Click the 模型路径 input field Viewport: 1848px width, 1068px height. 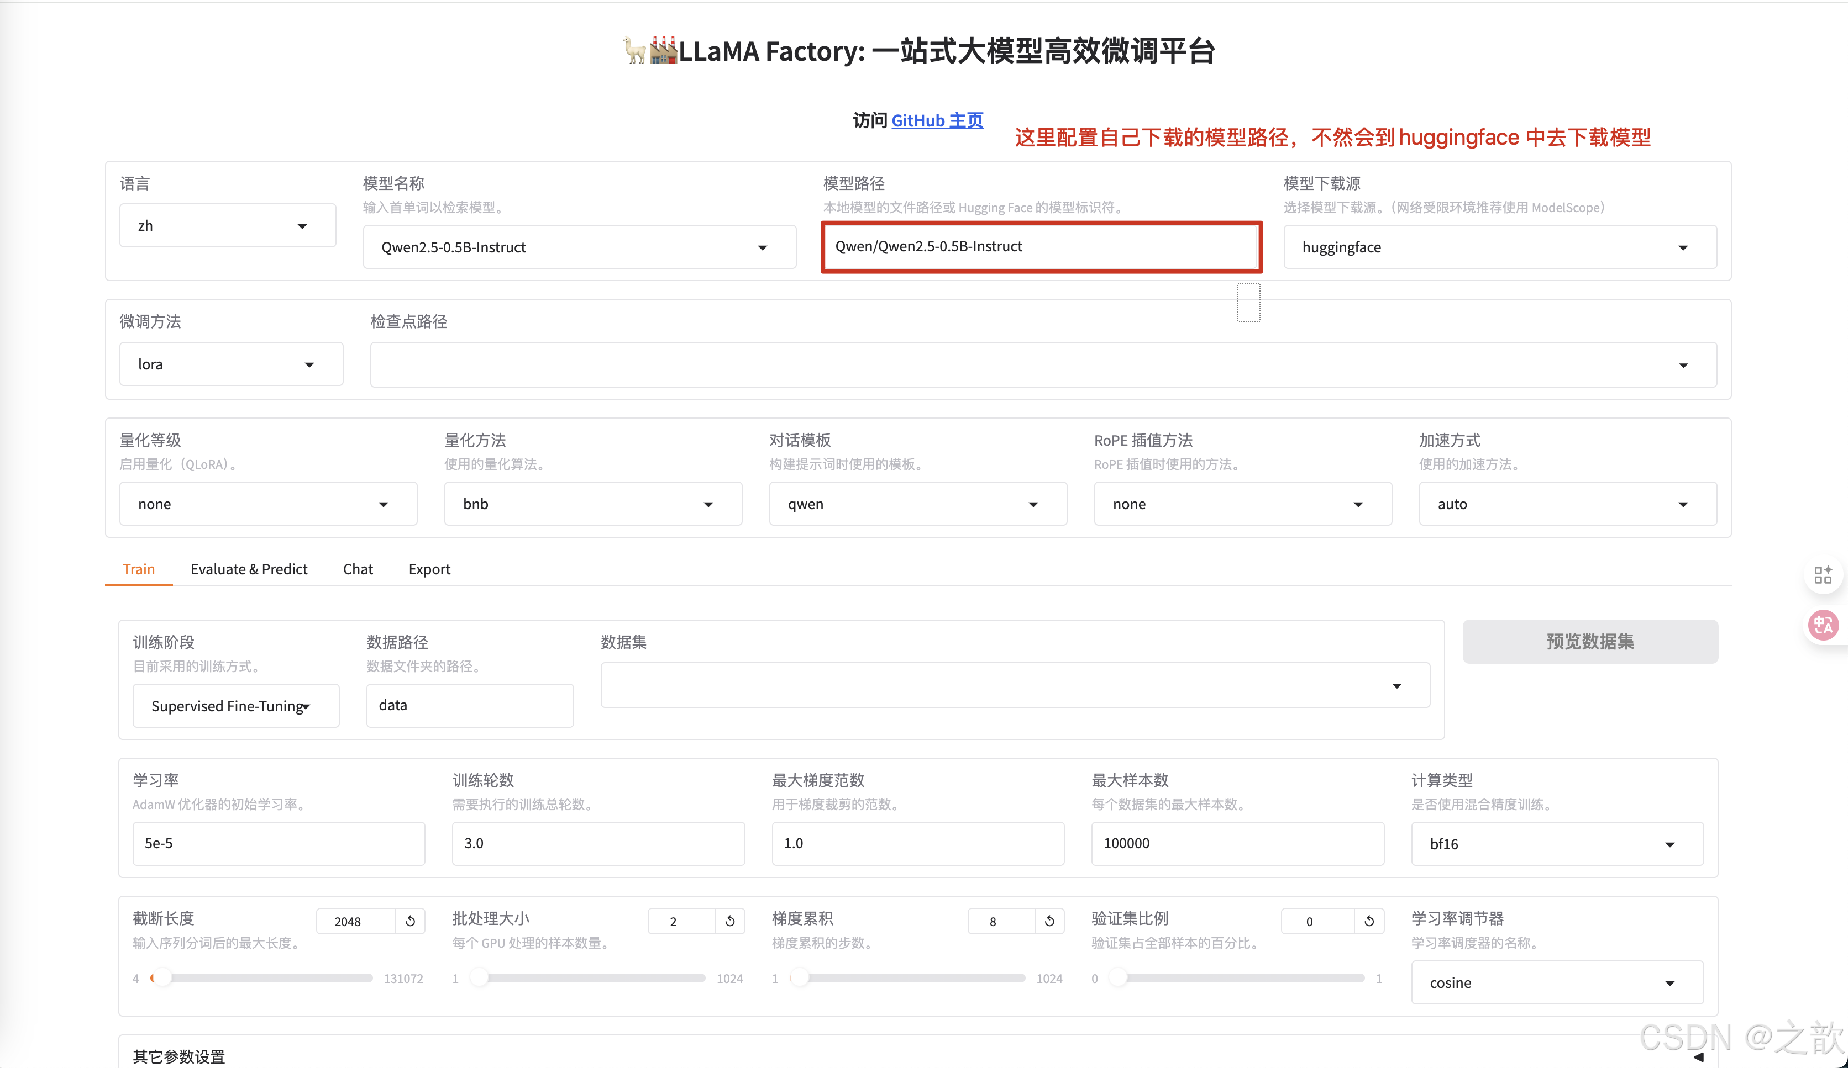(1041, 246)
